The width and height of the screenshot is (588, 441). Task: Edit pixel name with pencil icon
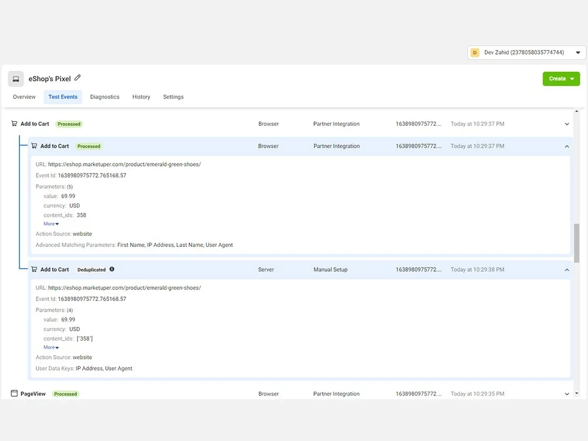coord(78,78)
